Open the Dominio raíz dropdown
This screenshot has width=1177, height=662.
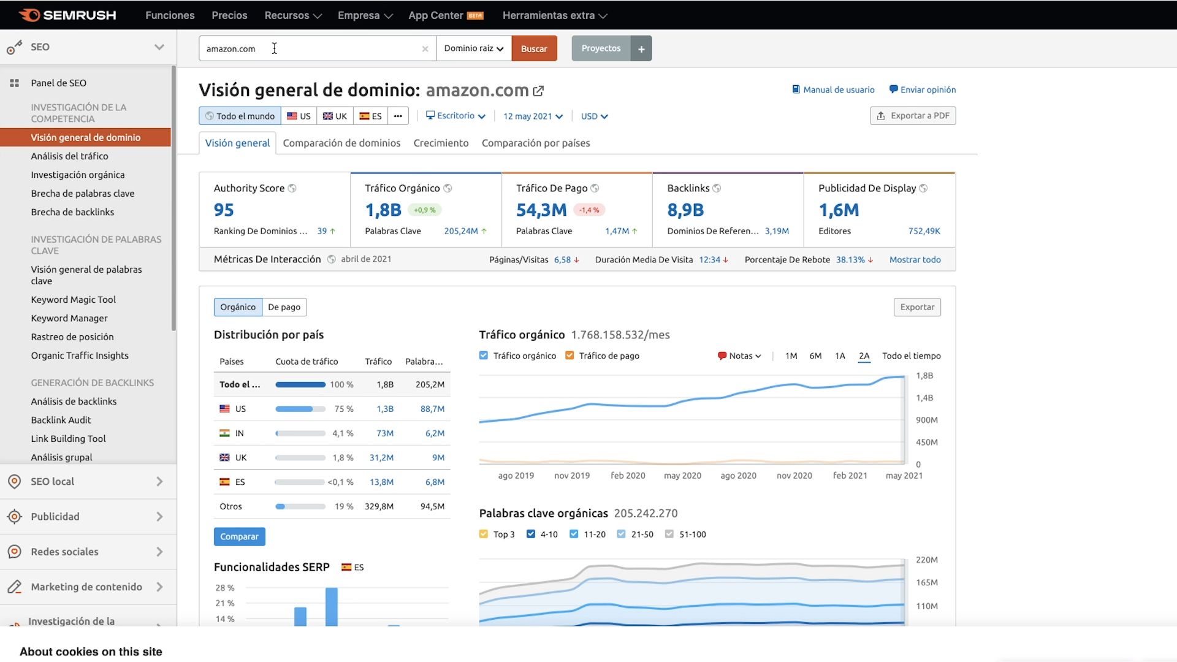tap(474, 48)
